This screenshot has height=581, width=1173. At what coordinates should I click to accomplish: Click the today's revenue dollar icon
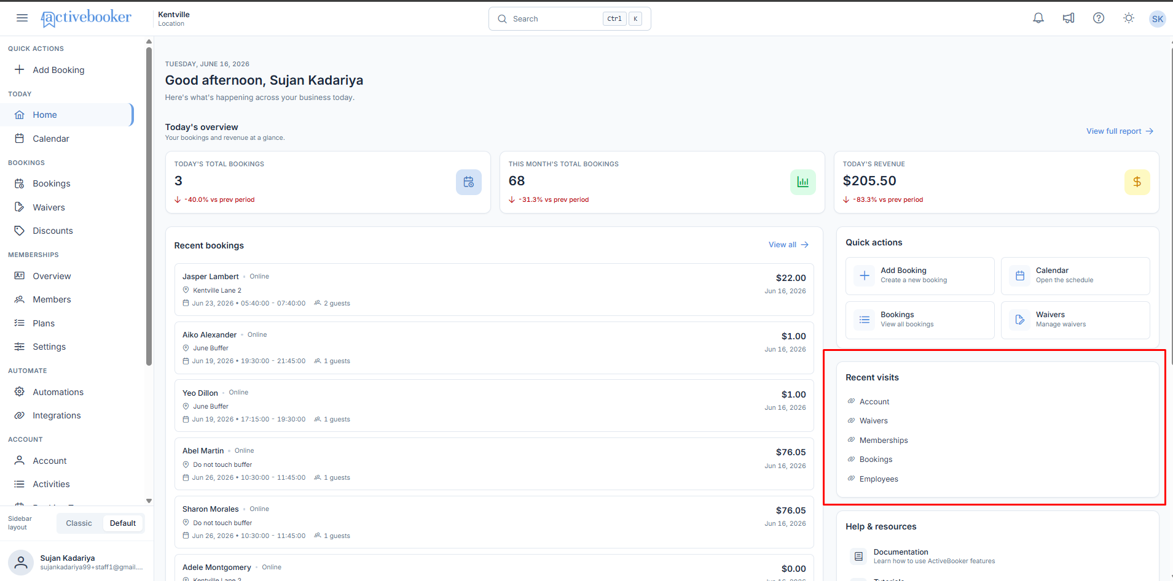1137,182
